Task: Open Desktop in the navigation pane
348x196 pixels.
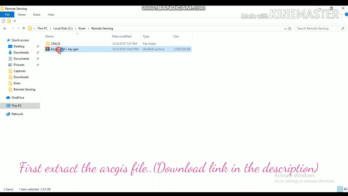Action: point(19,46)
